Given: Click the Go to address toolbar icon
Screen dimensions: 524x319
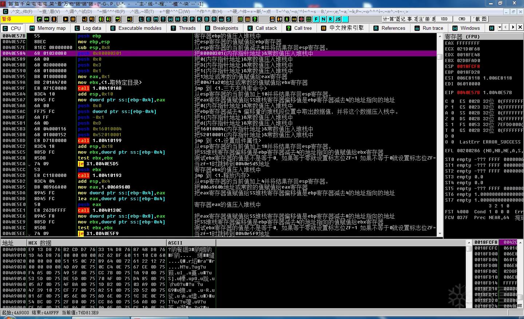Looking at the screenshot, I should 130,19.
